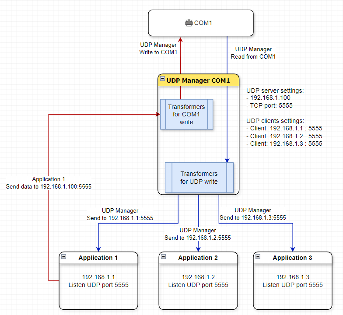343x315 pixels.
Task: Click the Application 1 header title
Action: click(x=98, y=258)
